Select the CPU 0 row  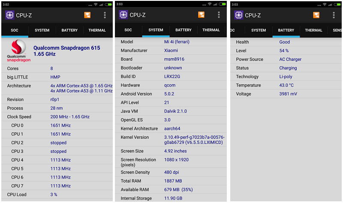click(x=57, y=125)
